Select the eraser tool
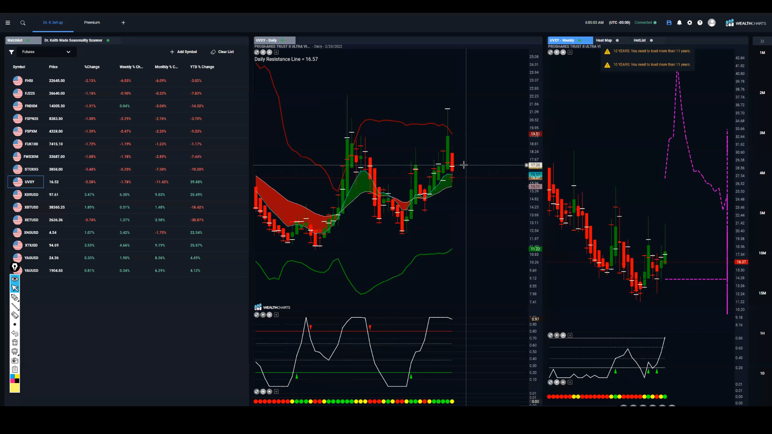This screenshot has height=434, width=772. pos(15,315)
